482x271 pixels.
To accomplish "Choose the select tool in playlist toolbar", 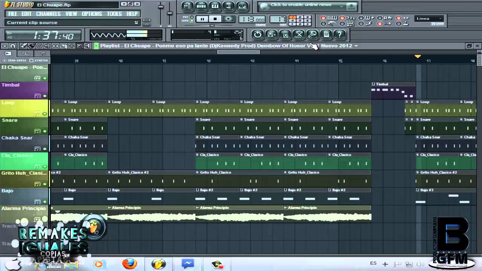I will point(71,46).
